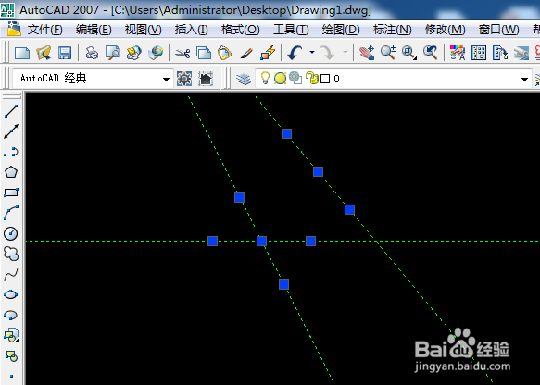Paste from clipboard using Paste icon

coord(224,53)
